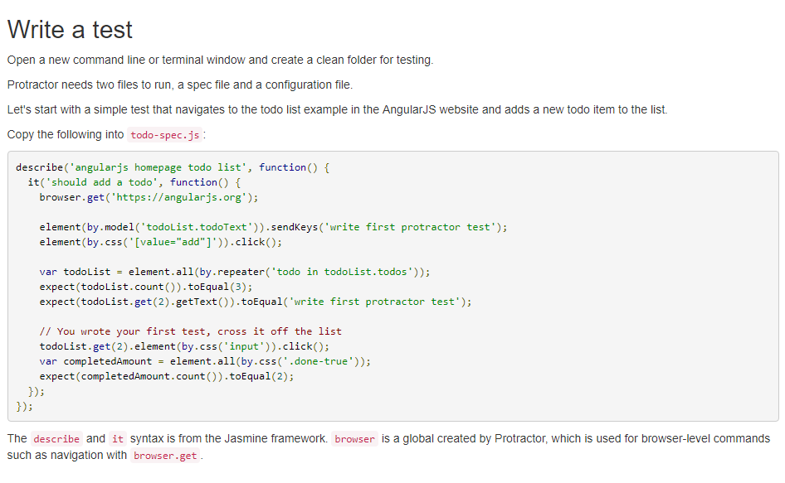Click the "var completedAmount" declaration line
This screenshot has height=483, width=785.
pyautogui.click(x=205, y=361)
